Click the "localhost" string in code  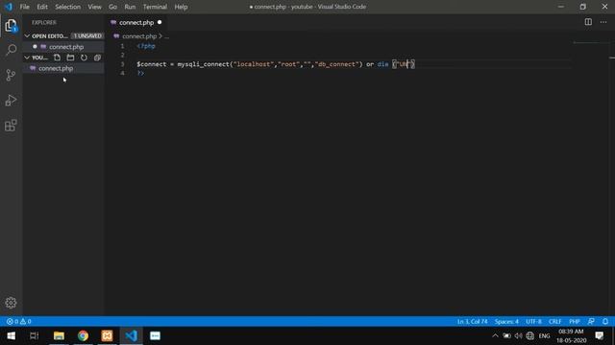(254, 64)
